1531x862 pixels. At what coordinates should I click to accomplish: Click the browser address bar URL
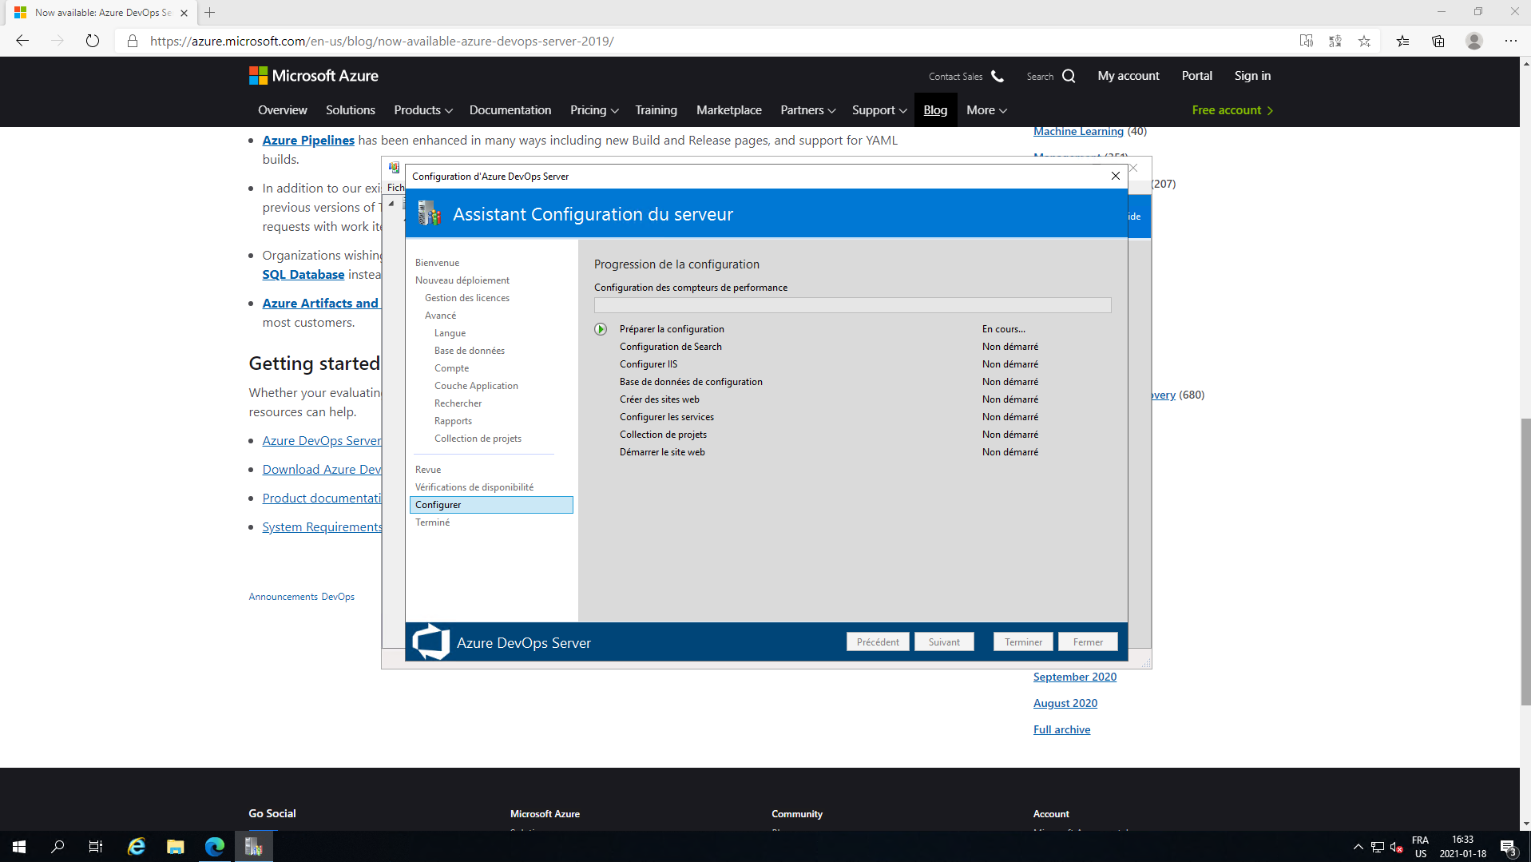click(x=382, y=41)
